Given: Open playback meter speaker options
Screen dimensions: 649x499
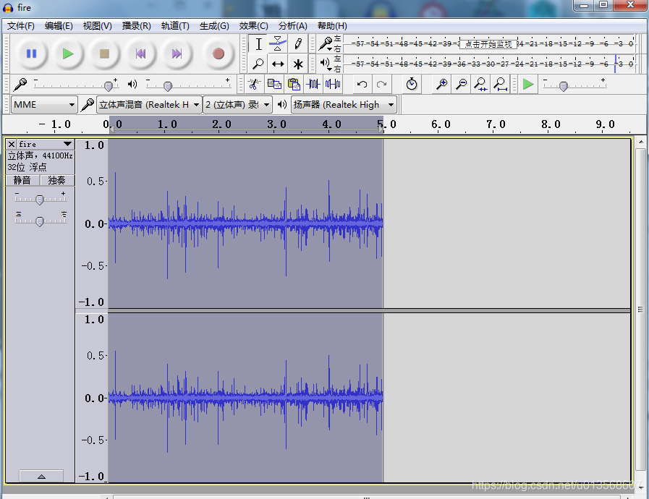Looking at the screenshot, I should [326, 64].
